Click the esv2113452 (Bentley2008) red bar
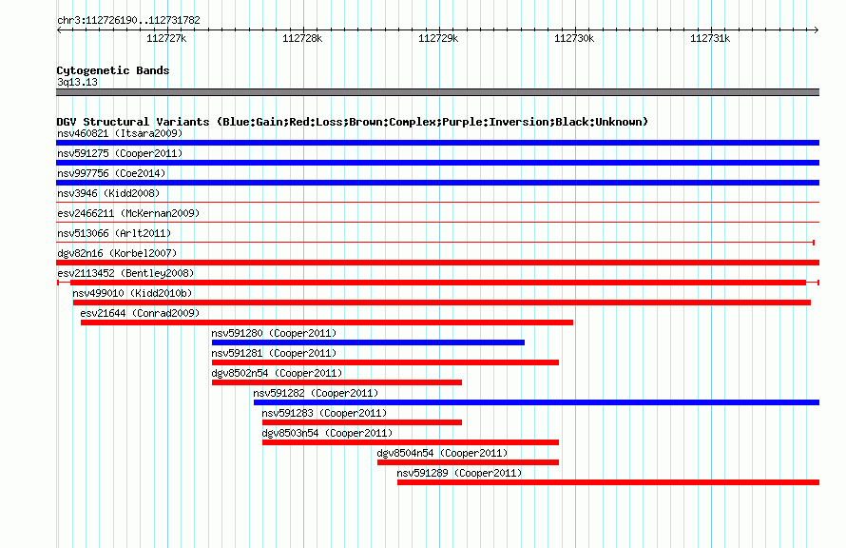Image resolution: width=846 pixels, height=548 pixels. (x=438, y=283)
